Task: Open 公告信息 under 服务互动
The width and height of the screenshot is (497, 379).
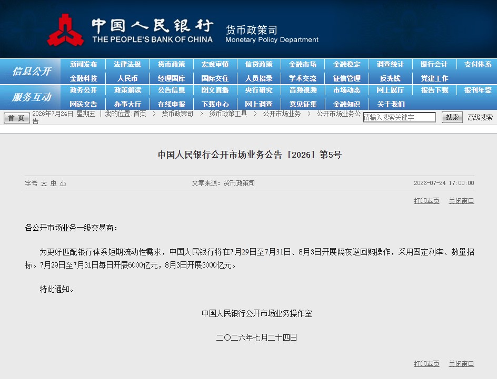Action: [x=171, y=90]
